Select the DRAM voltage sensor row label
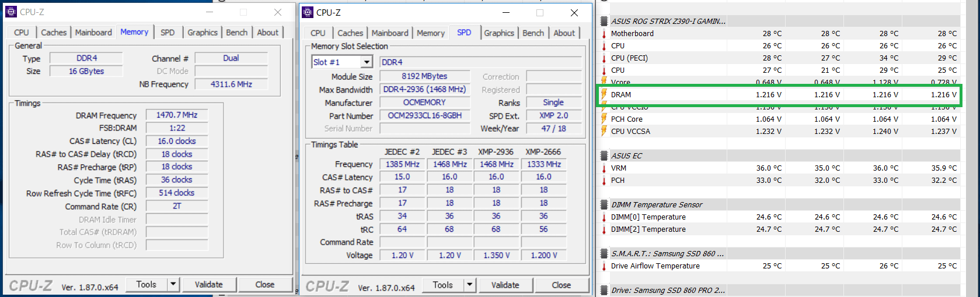980x297 pixels. [x=621, y=94]
